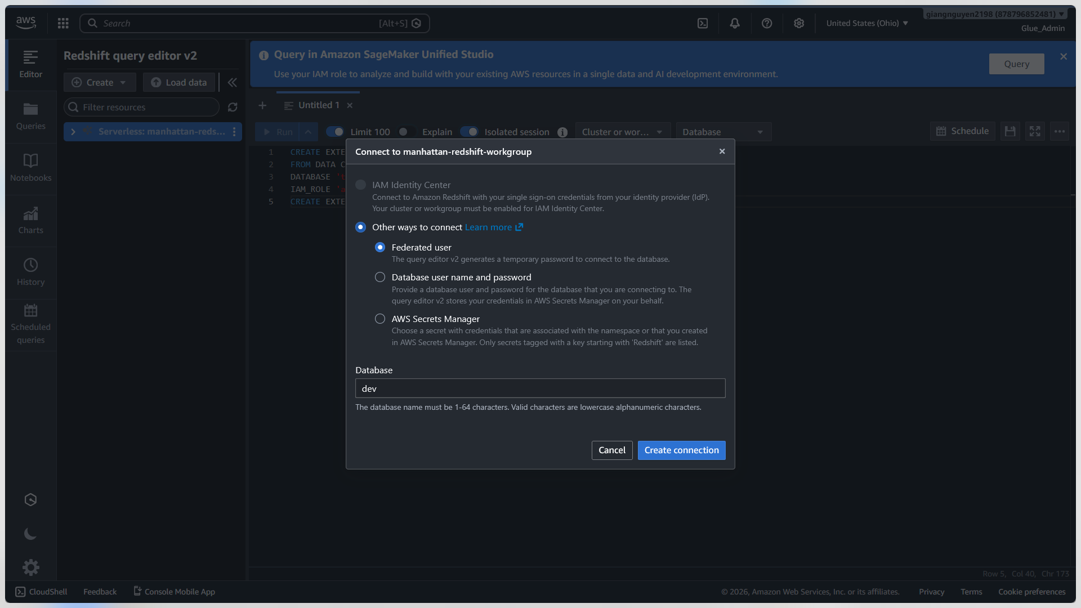Focus the Filter resources search box

pos(141,107)
